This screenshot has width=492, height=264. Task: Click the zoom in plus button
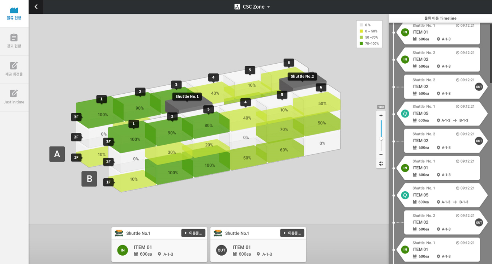[381, 116]
